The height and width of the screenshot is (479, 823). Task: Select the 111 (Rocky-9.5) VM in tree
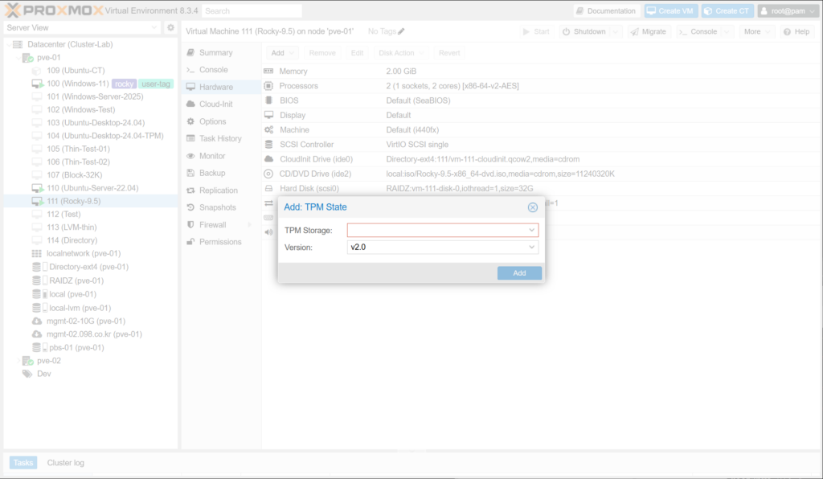(73, 201)
